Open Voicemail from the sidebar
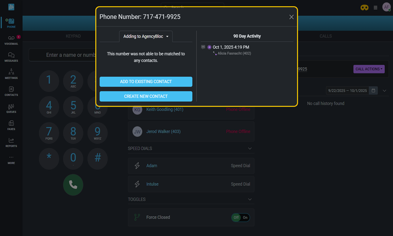 pos(11,39)
